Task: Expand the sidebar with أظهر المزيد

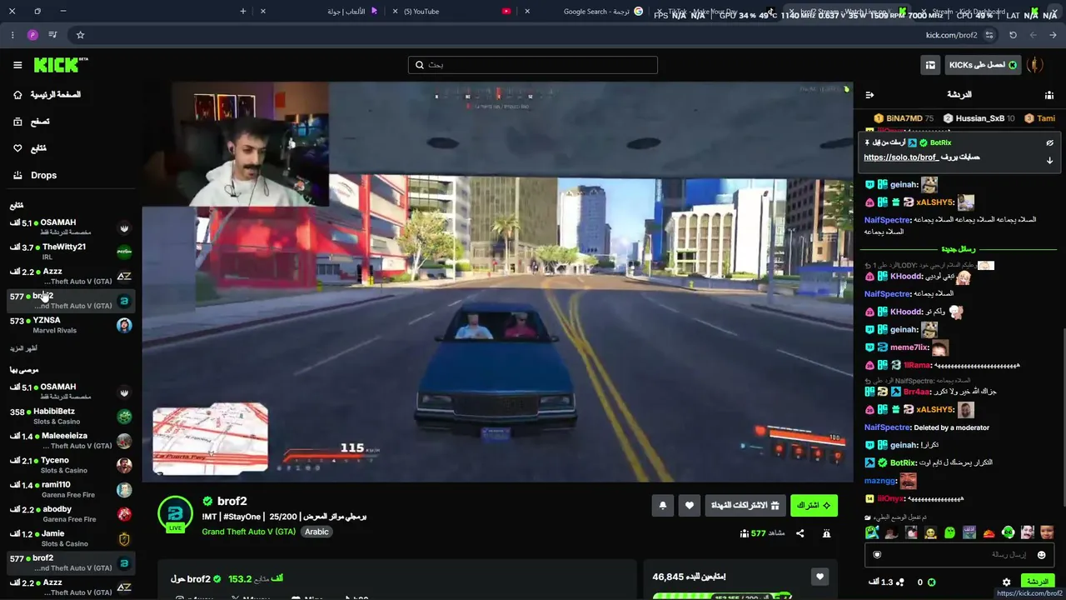Action: [23, 348]
